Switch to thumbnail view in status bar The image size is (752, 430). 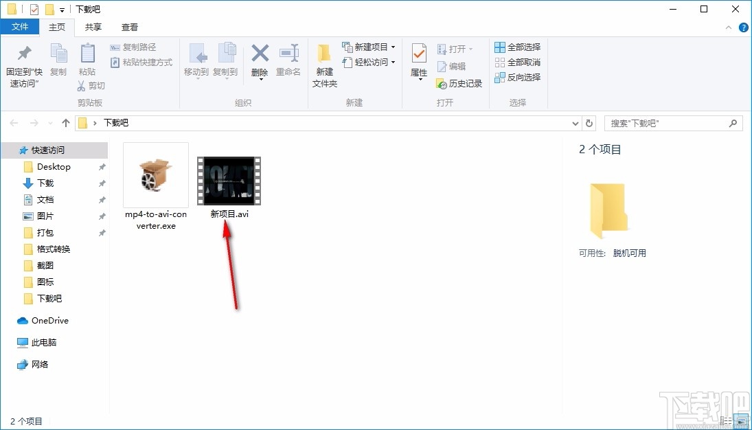tap(742, 421)
